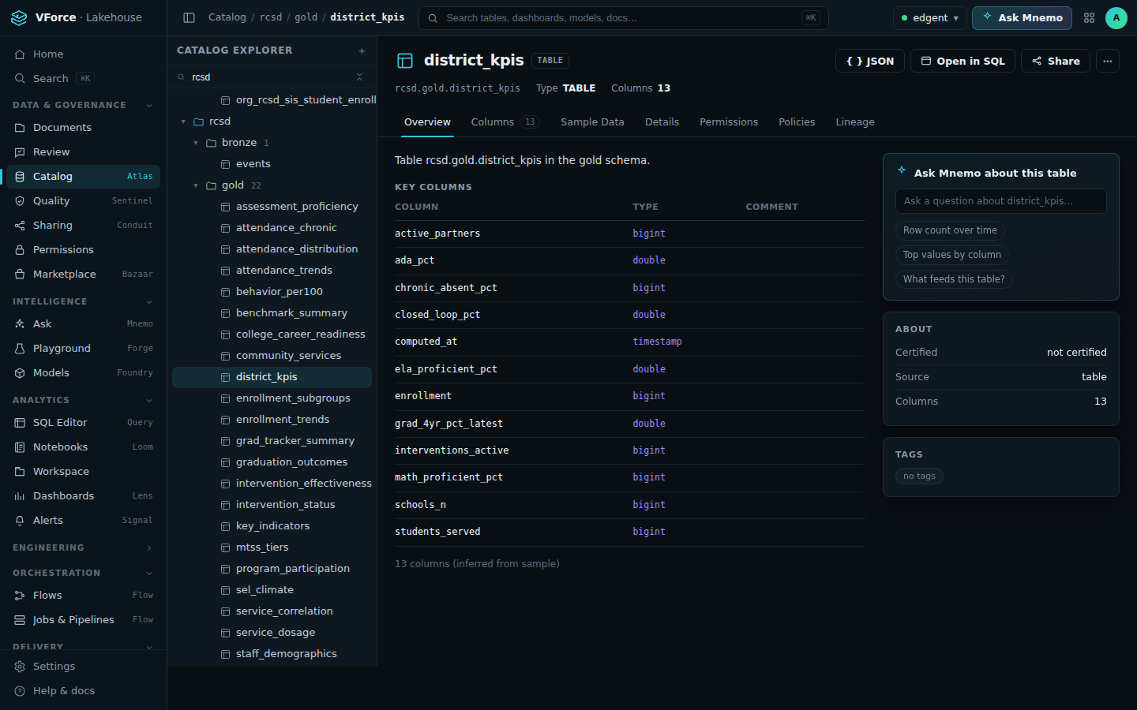
Task: Click Top values by column suggestion
Action: [952, 255]
